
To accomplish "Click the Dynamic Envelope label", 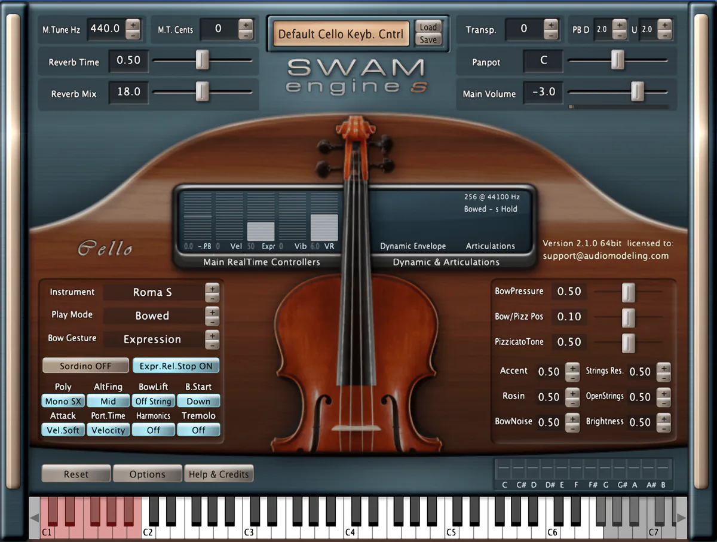I will pyautogui.click(x=413, y=246).
